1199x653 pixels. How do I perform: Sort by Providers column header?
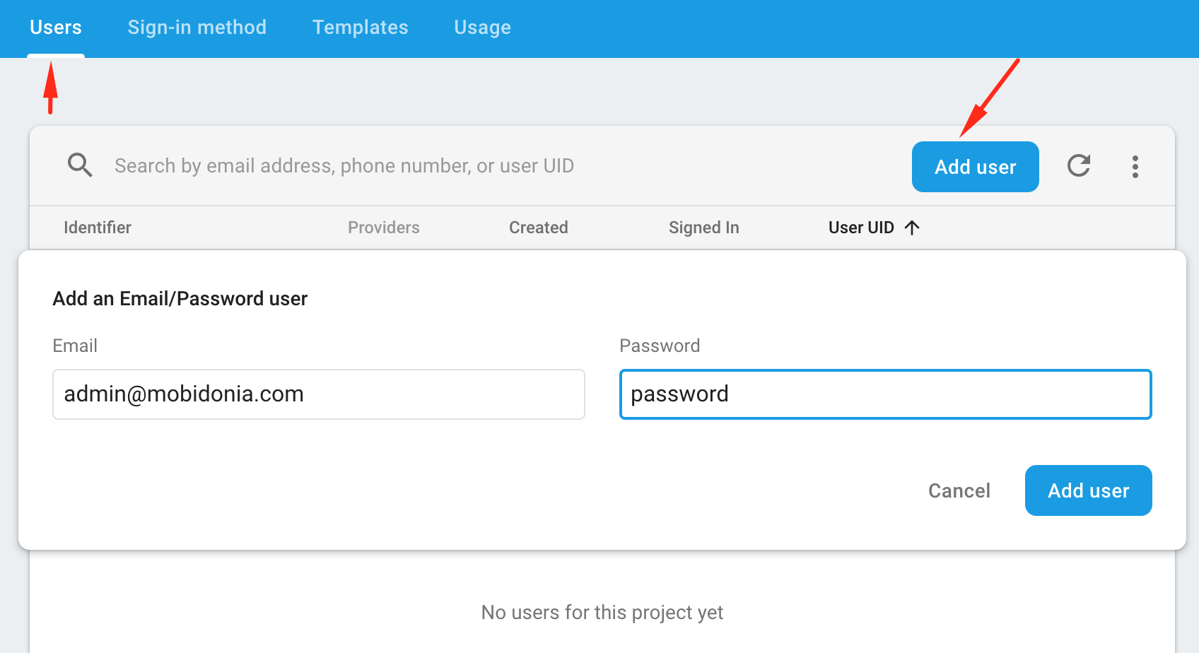pos(384,228)
